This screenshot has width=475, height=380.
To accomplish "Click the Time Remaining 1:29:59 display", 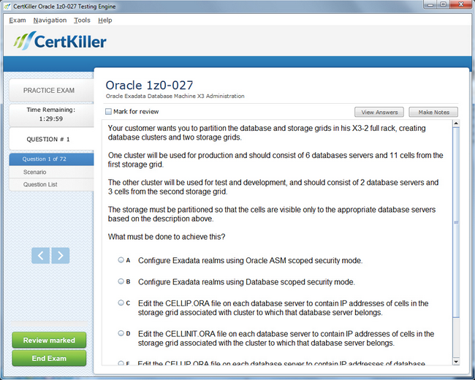I will point(51,115).
